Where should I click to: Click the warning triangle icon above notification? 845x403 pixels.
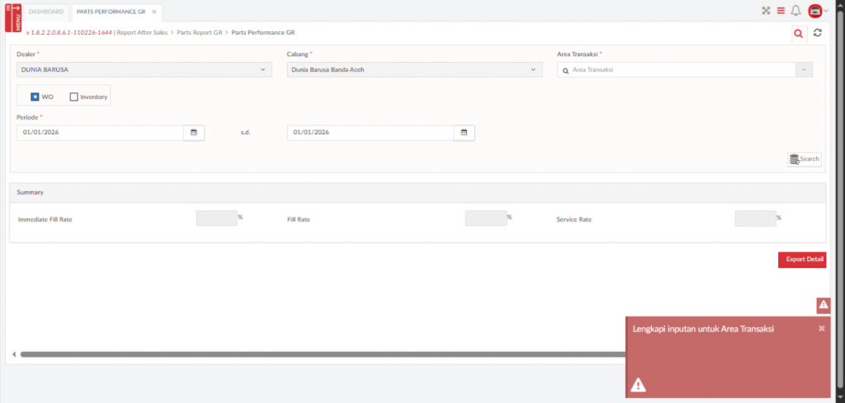pyautogui.click(x=823, y=305)
